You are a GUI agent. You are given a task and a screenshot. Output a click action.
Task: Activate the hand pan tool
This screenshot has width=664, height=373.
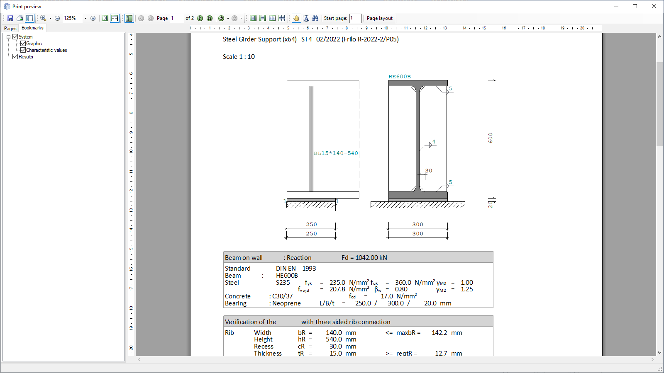tap(296, 18)
